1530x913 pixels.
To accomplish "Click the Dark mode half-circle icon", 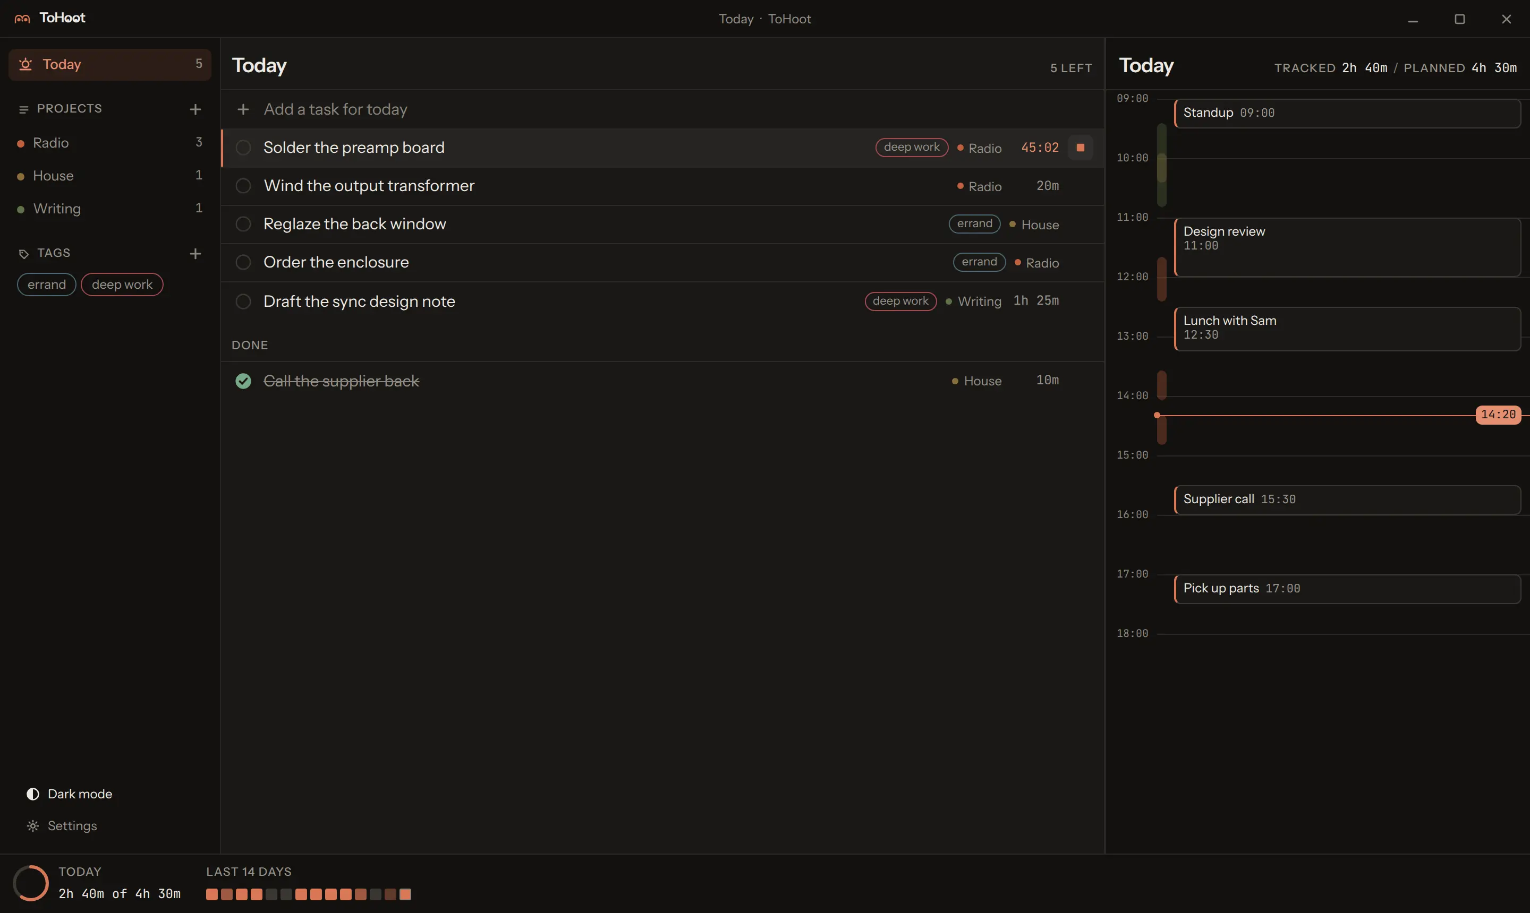I will point(32,794).
